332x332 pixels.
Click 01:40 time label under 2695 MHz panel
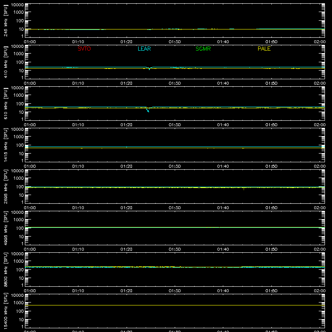click(223, 208)
